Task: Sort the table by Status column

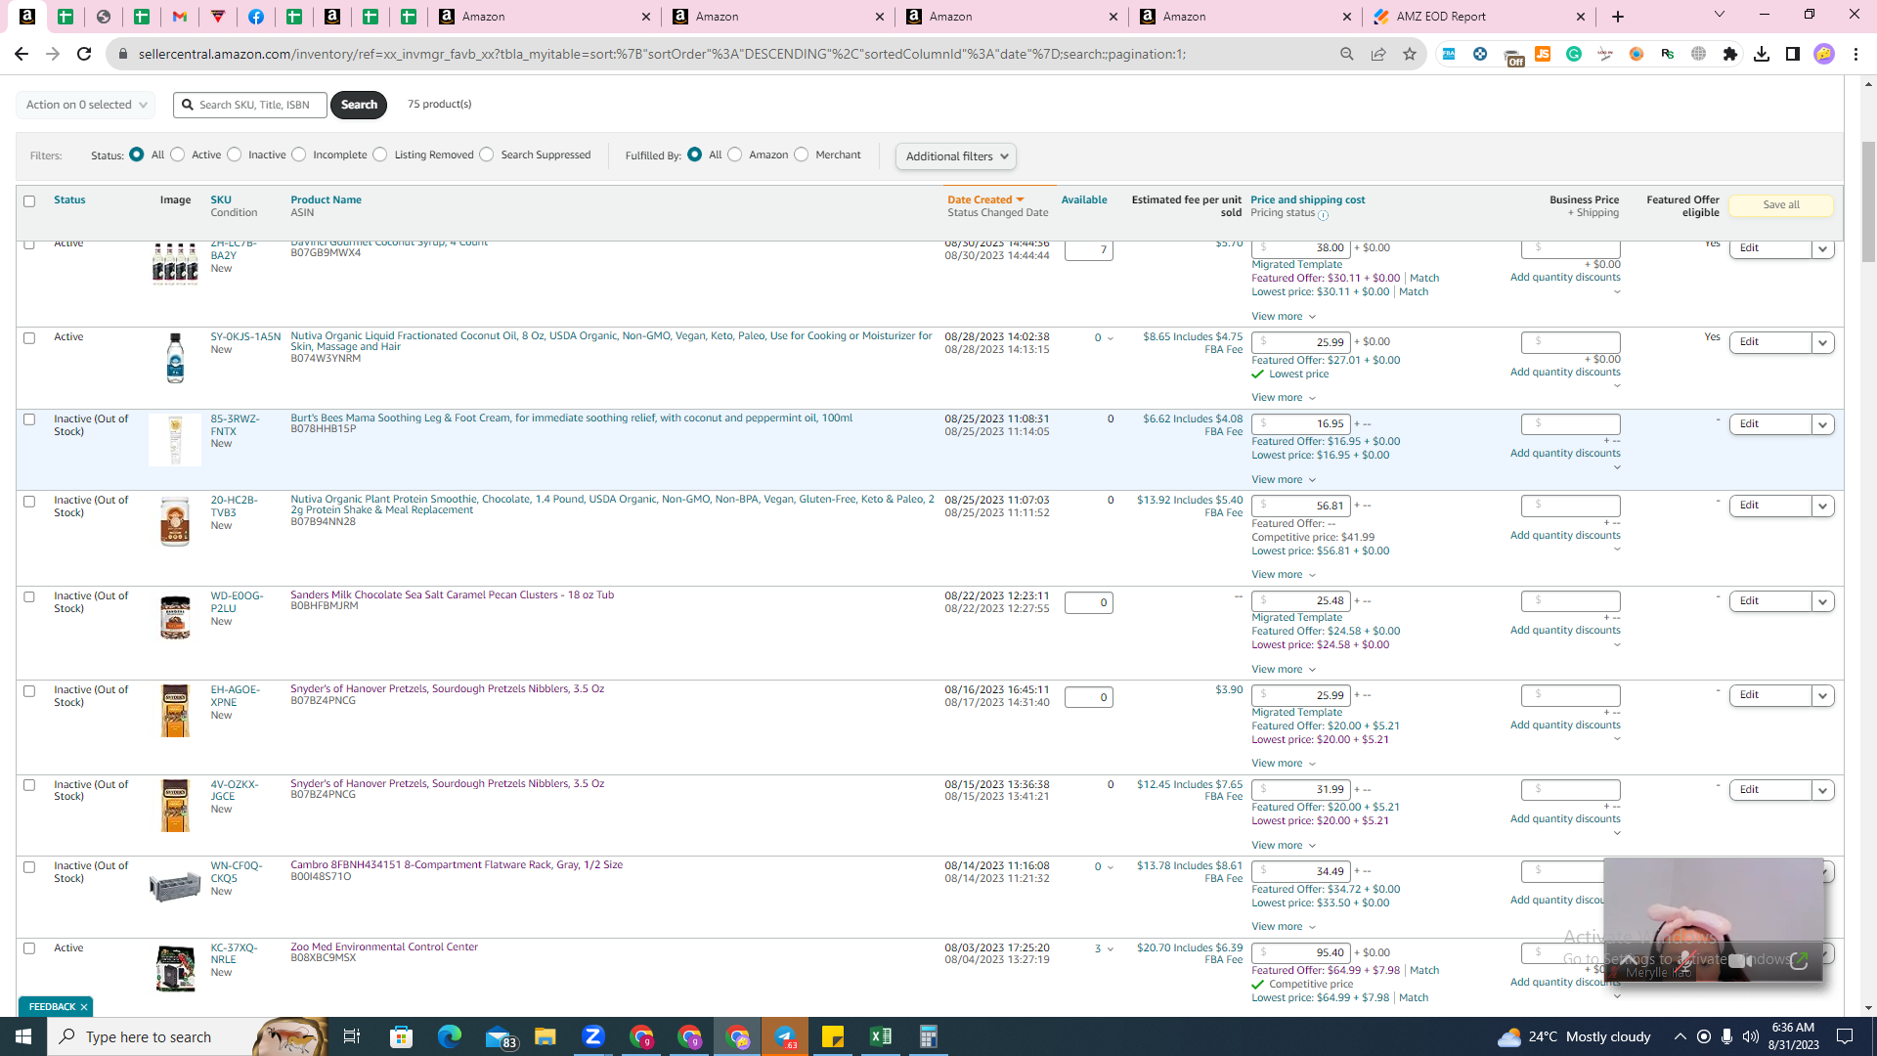Action: coord(69,199)
